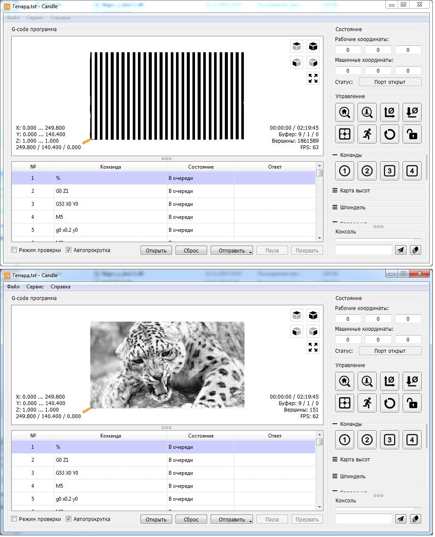Run user command 3 in upper window
The height and width of the screenshot is (537, 435).
[x=390, y=171]
